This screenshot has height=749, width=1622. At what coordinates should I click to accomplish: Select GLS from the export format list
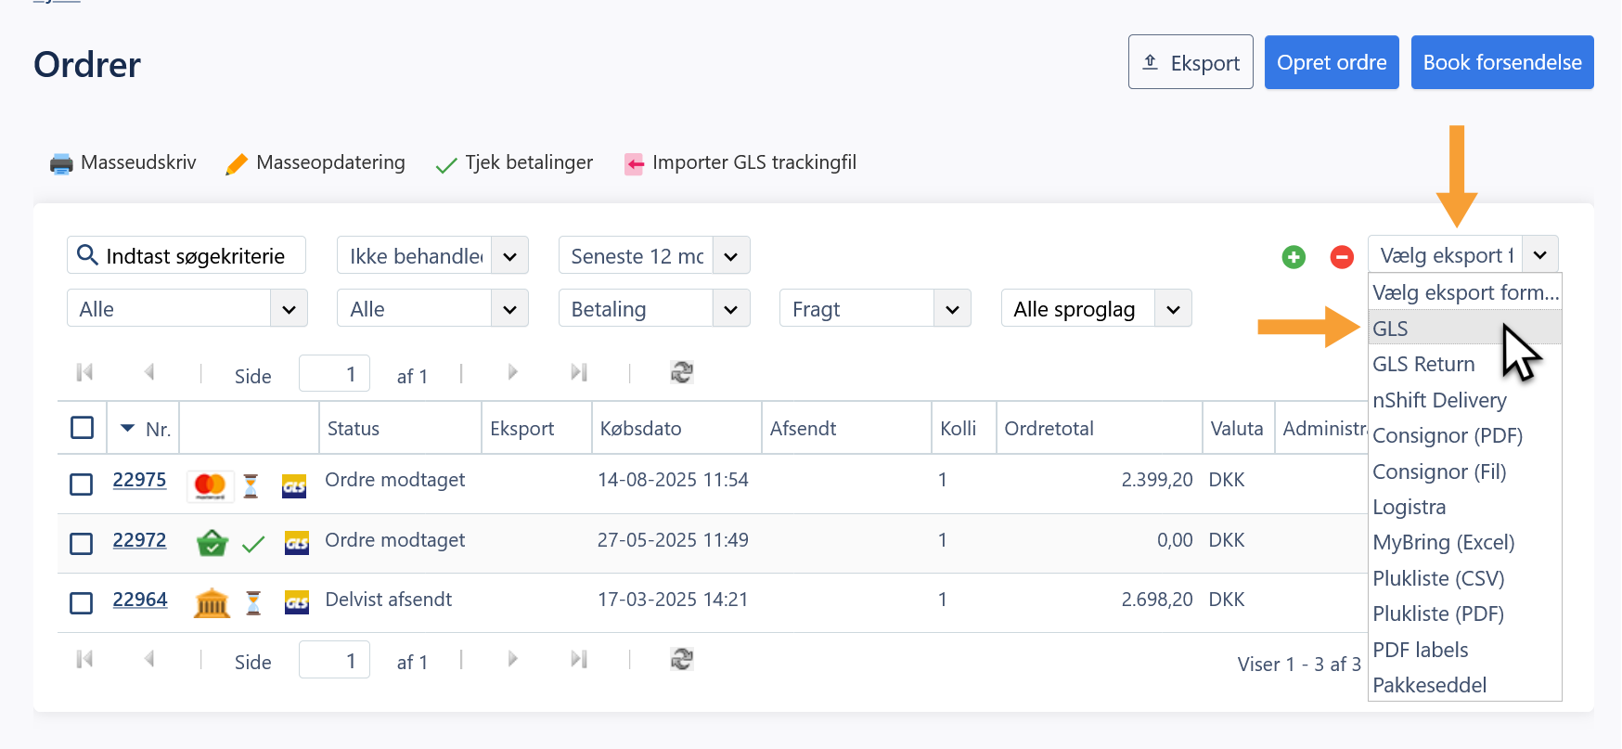click(1390, 329)
